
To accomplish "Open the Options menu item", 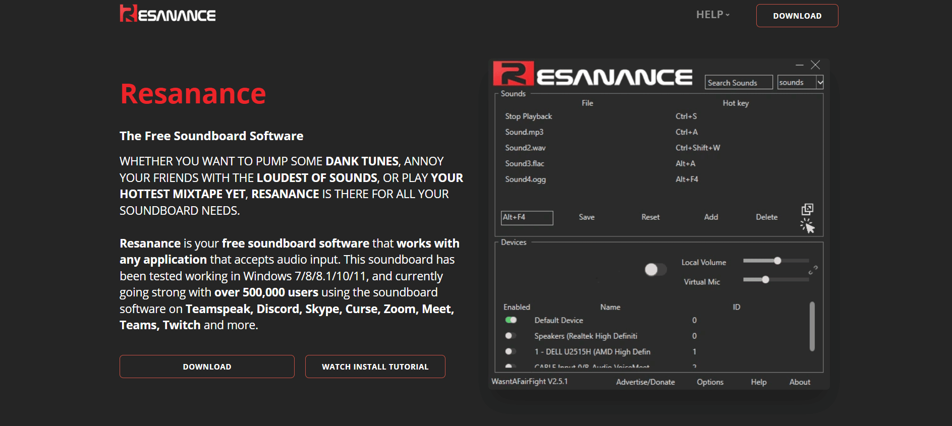I will coord(710,382).
